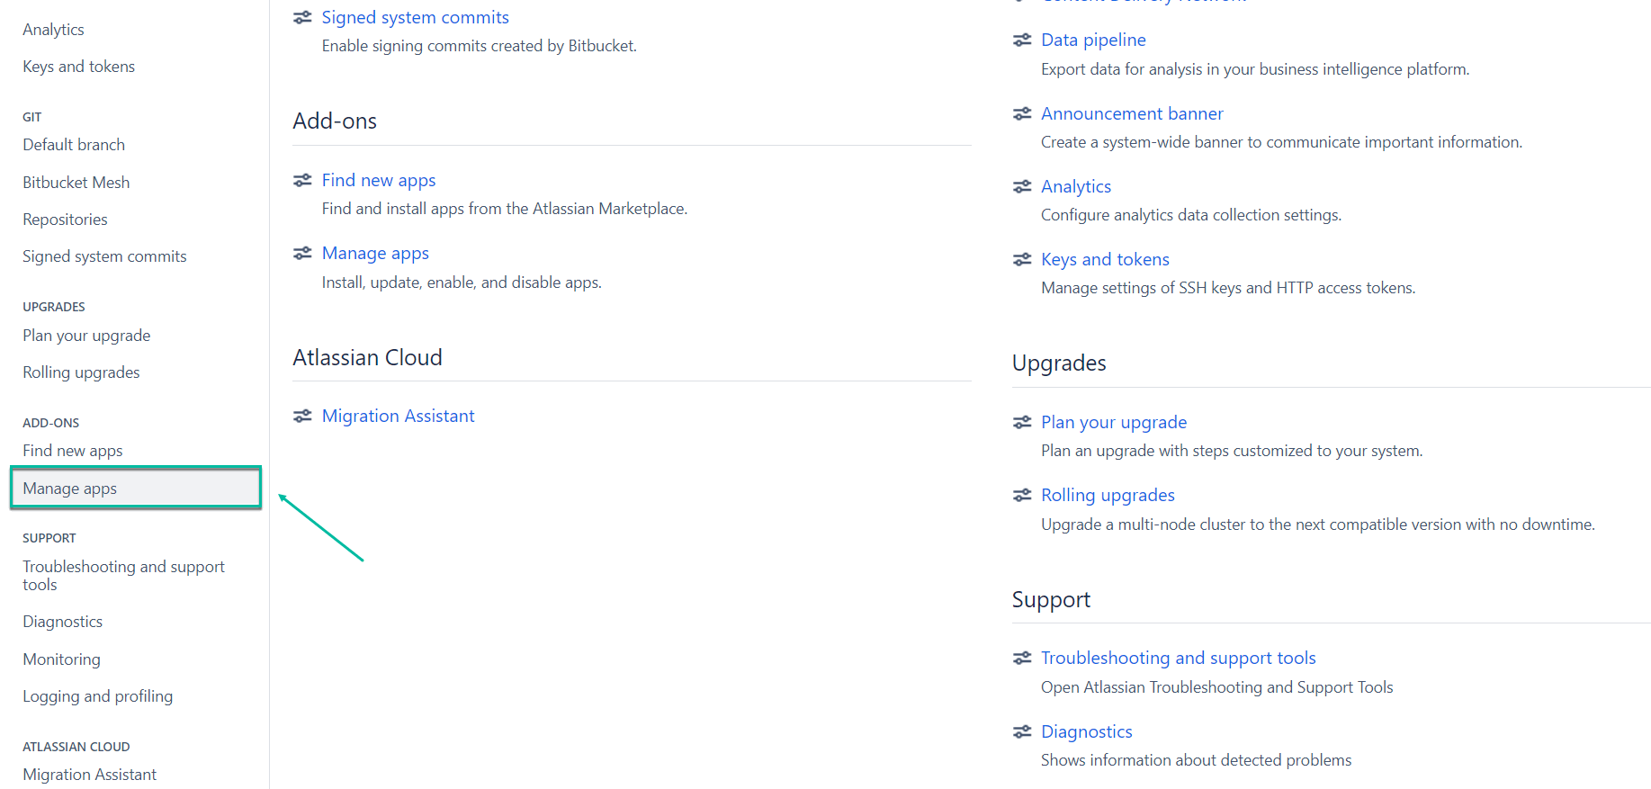Select the Analytics settings icon
This screenshot has width=1651, height=789.
tap(1022, 186)
